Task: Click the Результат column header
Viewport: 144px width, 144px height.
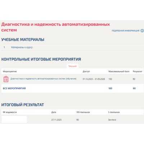Action: 138,71
